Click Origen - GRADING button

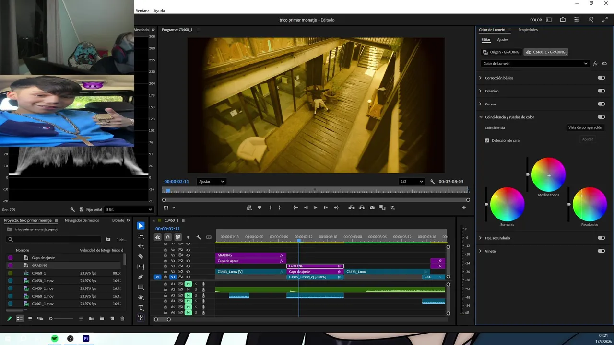point(501,52)
